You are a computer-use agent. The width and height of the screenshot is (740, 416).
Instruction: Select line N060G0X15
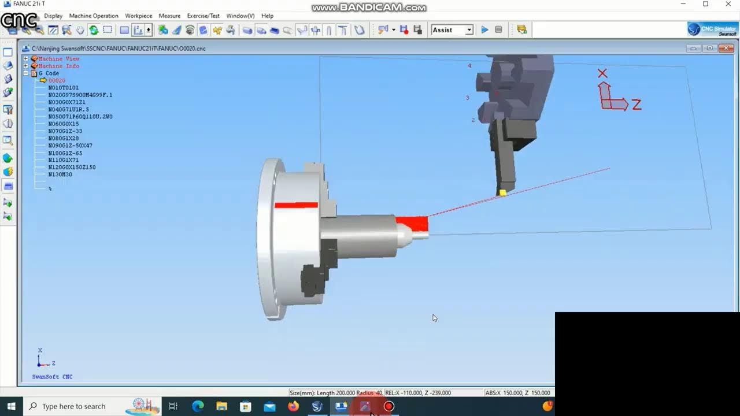click(64, 124)
